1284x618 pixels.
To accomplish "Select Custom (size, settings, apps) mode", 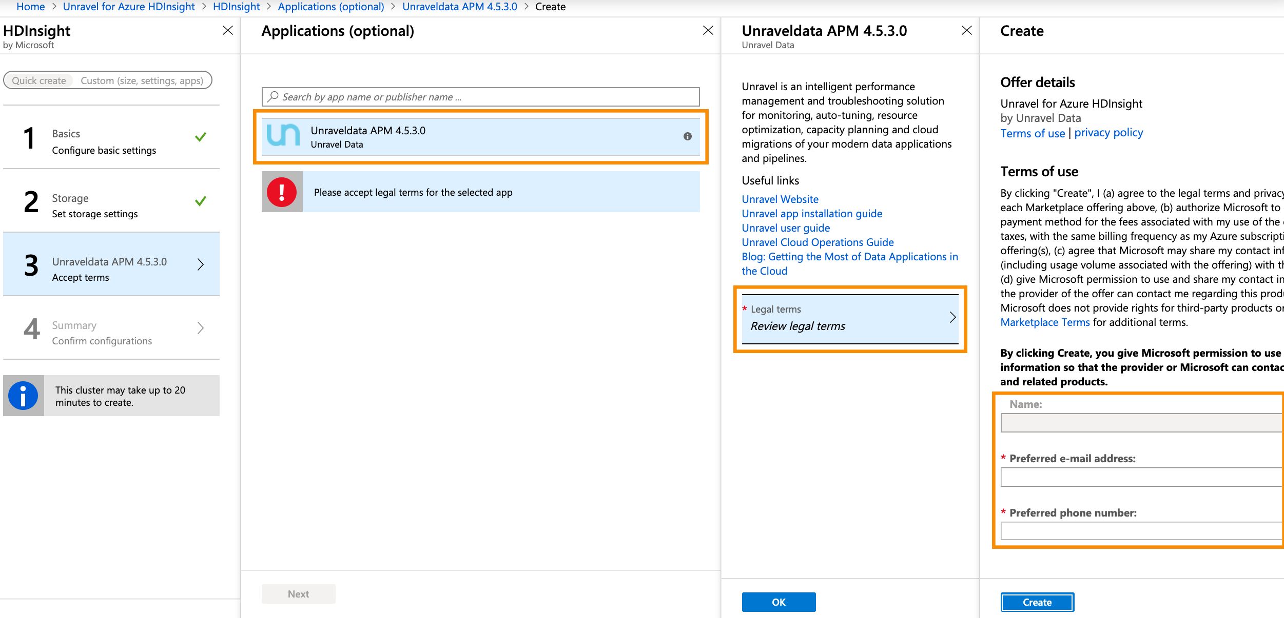I will (x=142, y=80).
